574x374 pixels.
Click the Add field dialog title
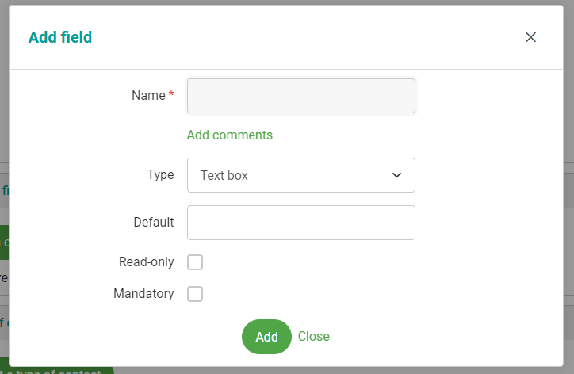tap(60, 37)
